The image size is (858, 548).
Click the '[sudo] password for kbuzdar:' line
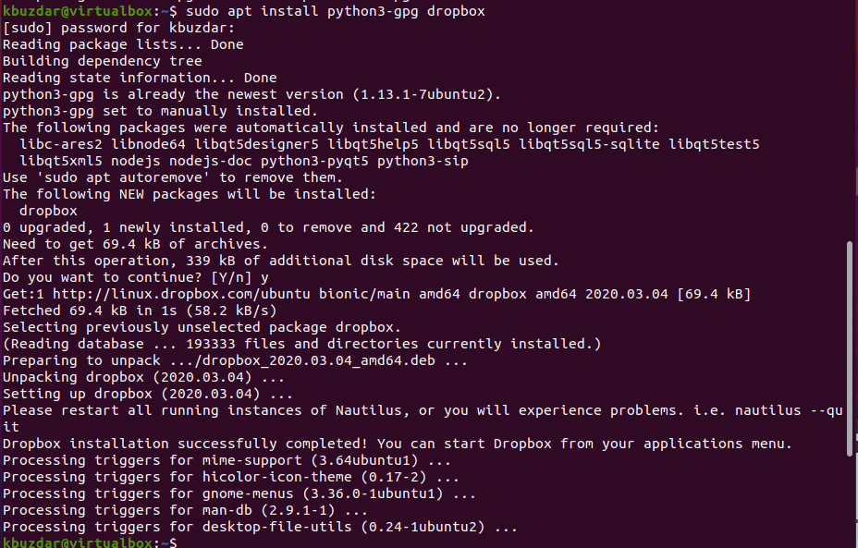(118, 28)
